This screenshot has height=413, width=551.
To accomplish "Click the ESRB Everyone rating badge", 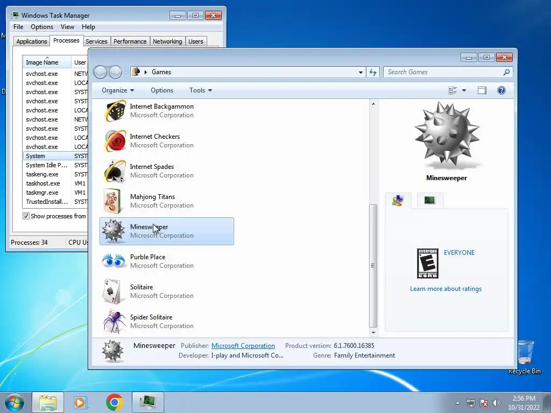I will pos(427,263).
